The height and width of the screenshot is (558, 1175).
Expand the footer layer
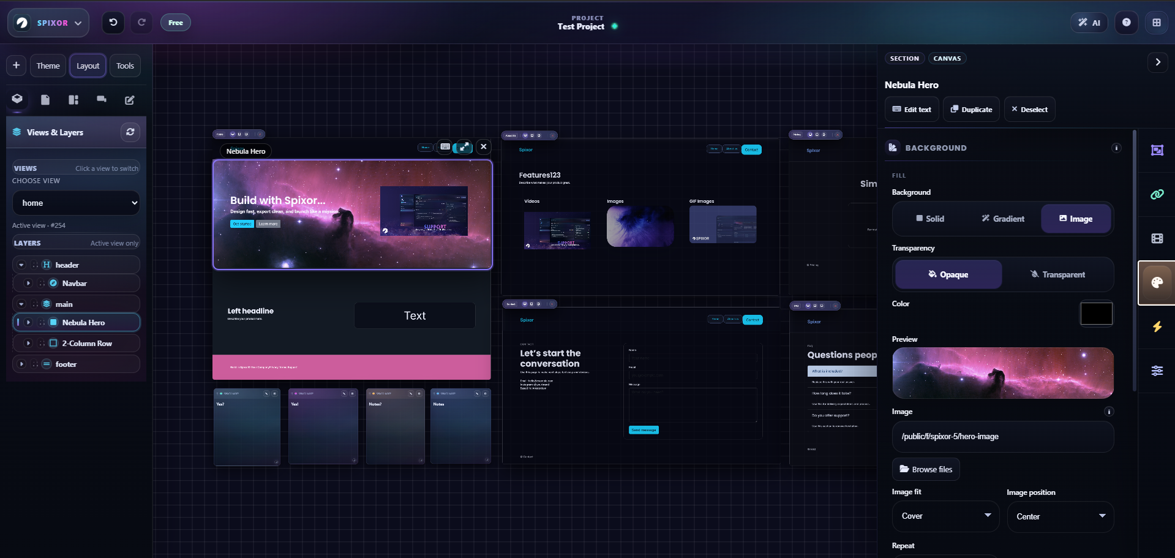pos(22,364)
